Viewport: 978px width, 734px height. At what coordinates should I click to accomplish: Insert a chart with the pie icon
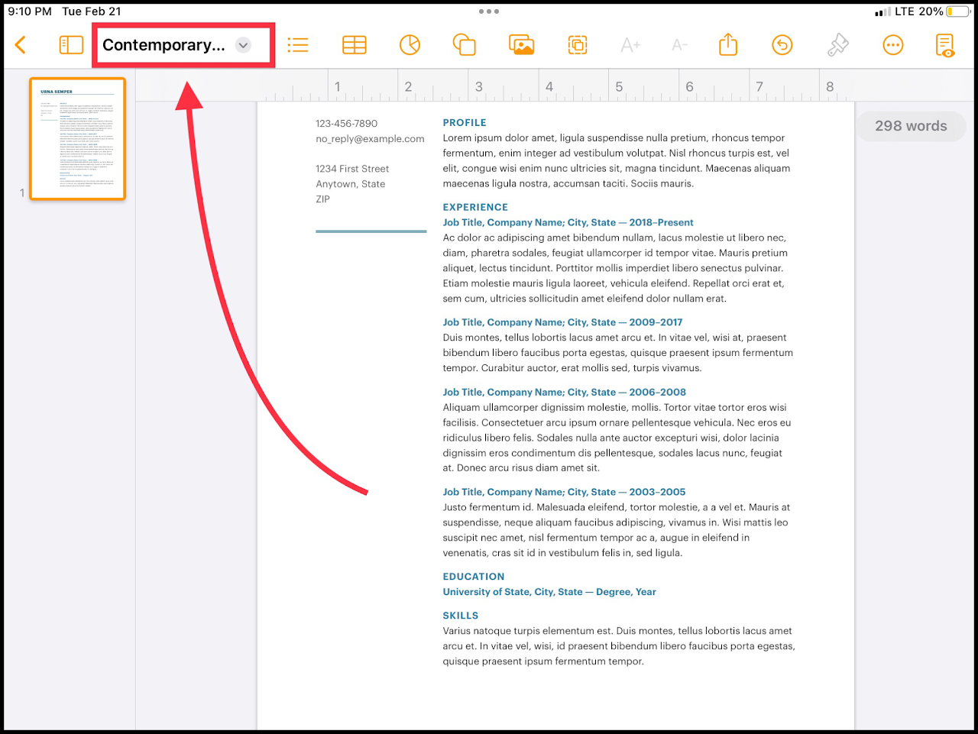coord(410,45)
